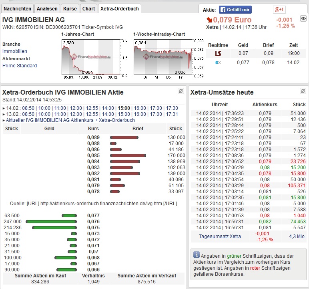Click the LS realtime exchange logo
The height and width of the screenshot is (289, 309).
(x=218, y=53)
